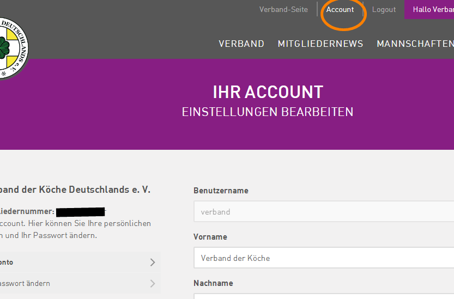
Task: Open the Konto sidebar entry
Action: tap(80, 263)
